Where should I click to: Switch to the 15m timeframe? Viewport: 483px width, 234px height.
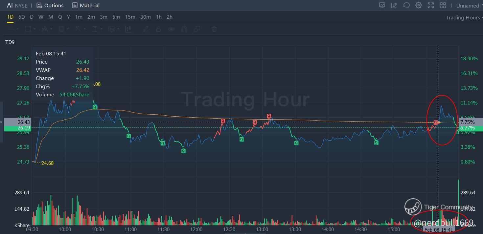point(130,17)
